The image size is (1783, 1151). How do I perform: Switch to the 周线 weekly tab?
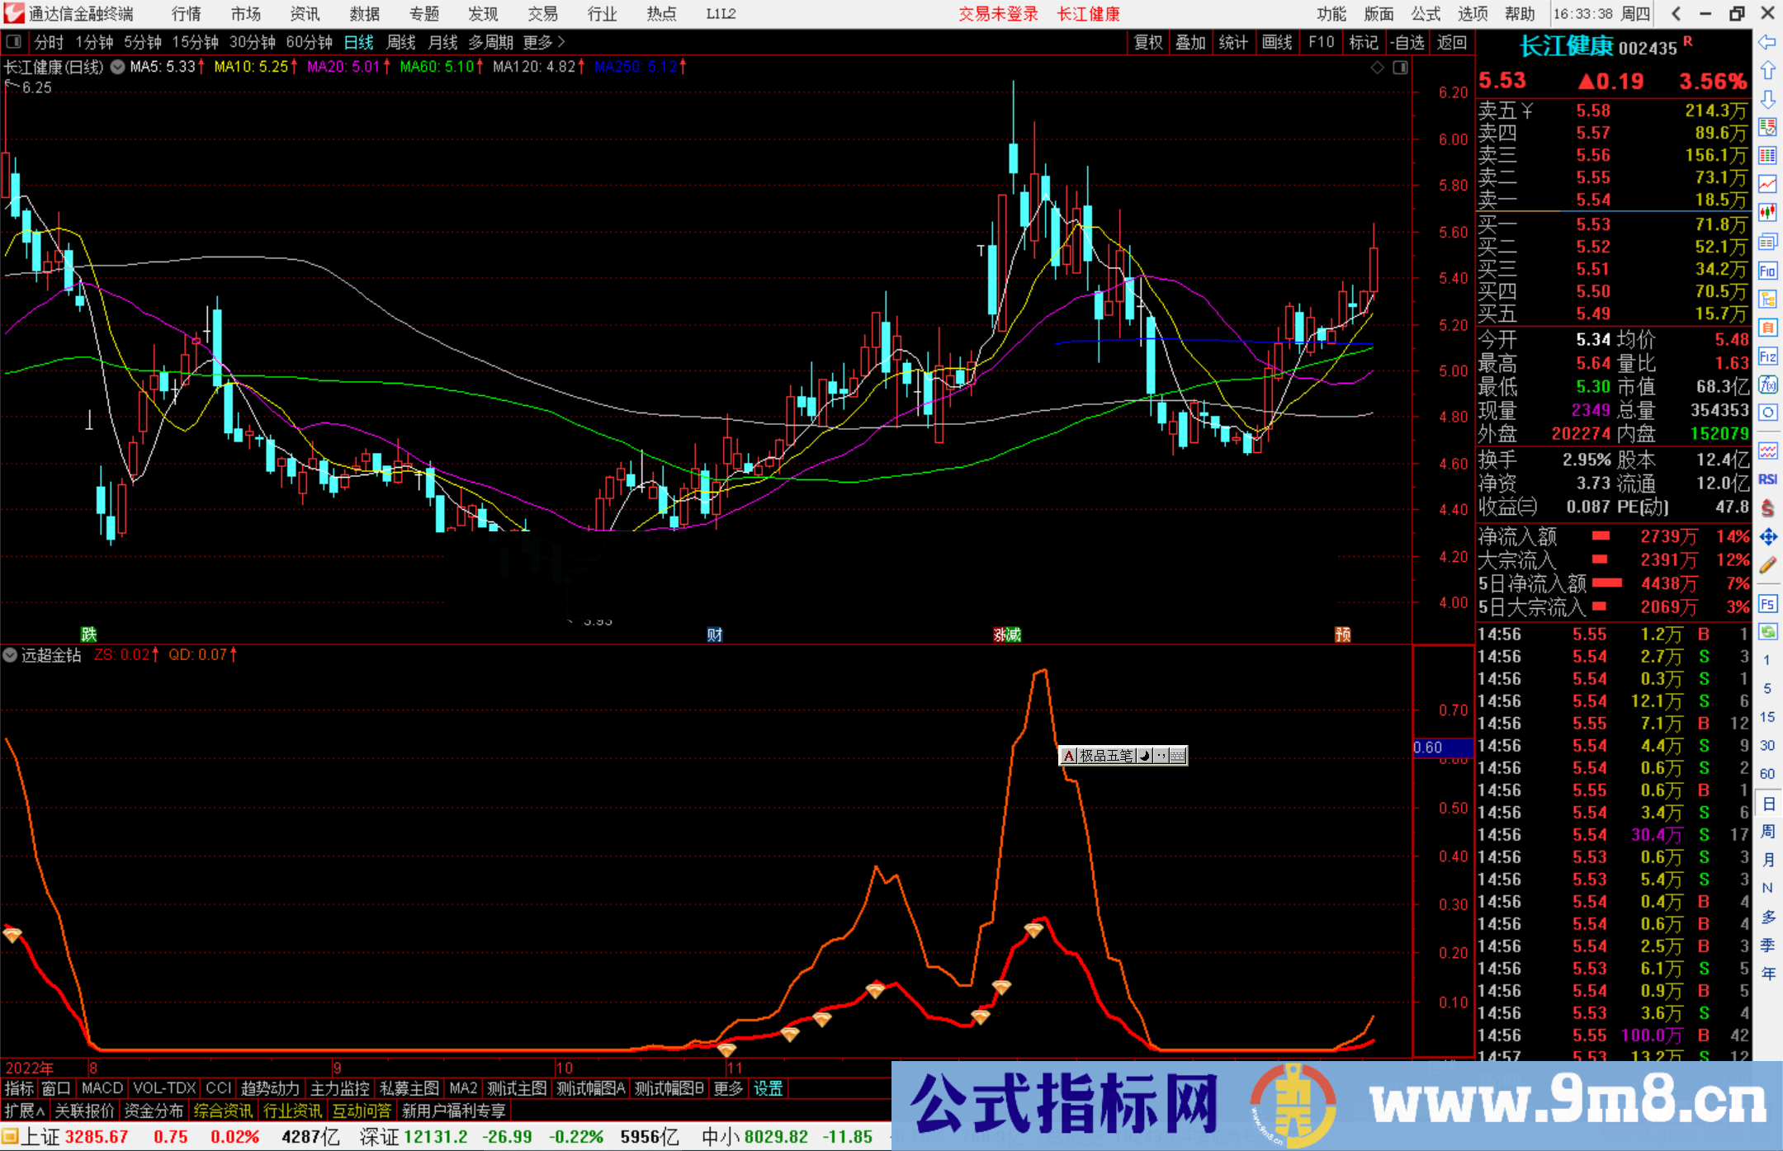(400, 42)
